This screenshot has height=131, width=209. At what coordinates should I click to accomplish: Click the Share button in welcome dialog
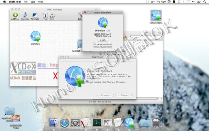pos(124,95)
